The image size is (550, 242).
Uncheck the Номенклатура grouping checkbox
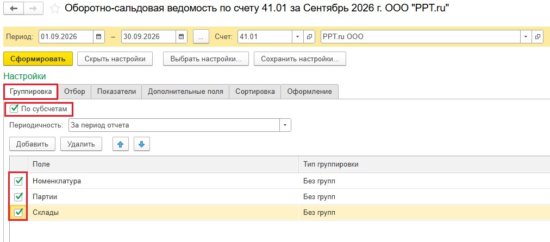[x=18, y=181]
